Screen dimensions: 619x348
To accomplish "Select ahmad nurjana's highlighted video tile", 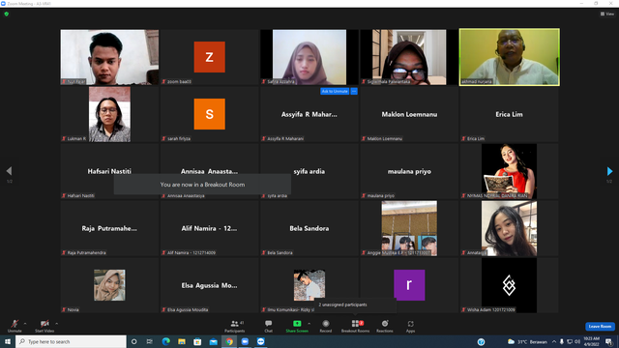I will pos(510,57).
